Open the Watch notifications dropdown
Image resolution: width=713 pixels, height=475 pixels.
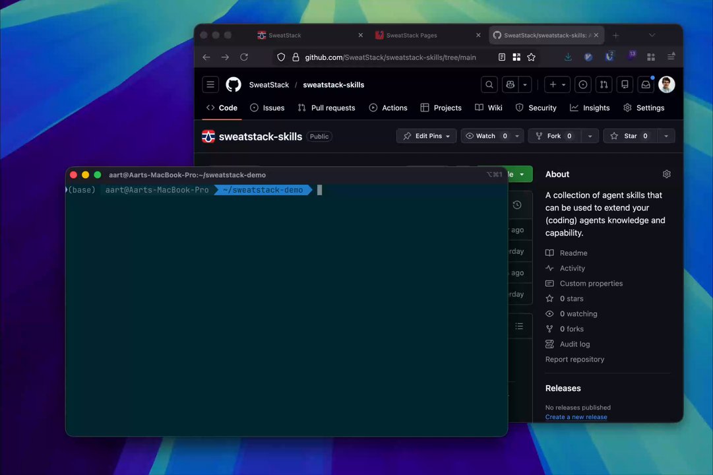[x=492, y=136]
